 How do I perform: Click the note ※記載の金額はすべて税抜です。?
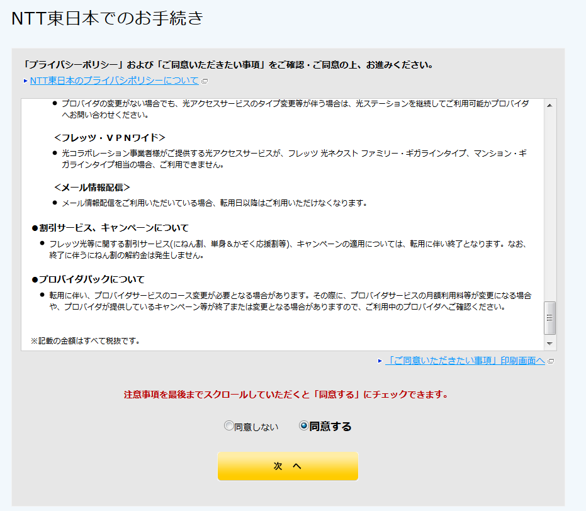85,340
